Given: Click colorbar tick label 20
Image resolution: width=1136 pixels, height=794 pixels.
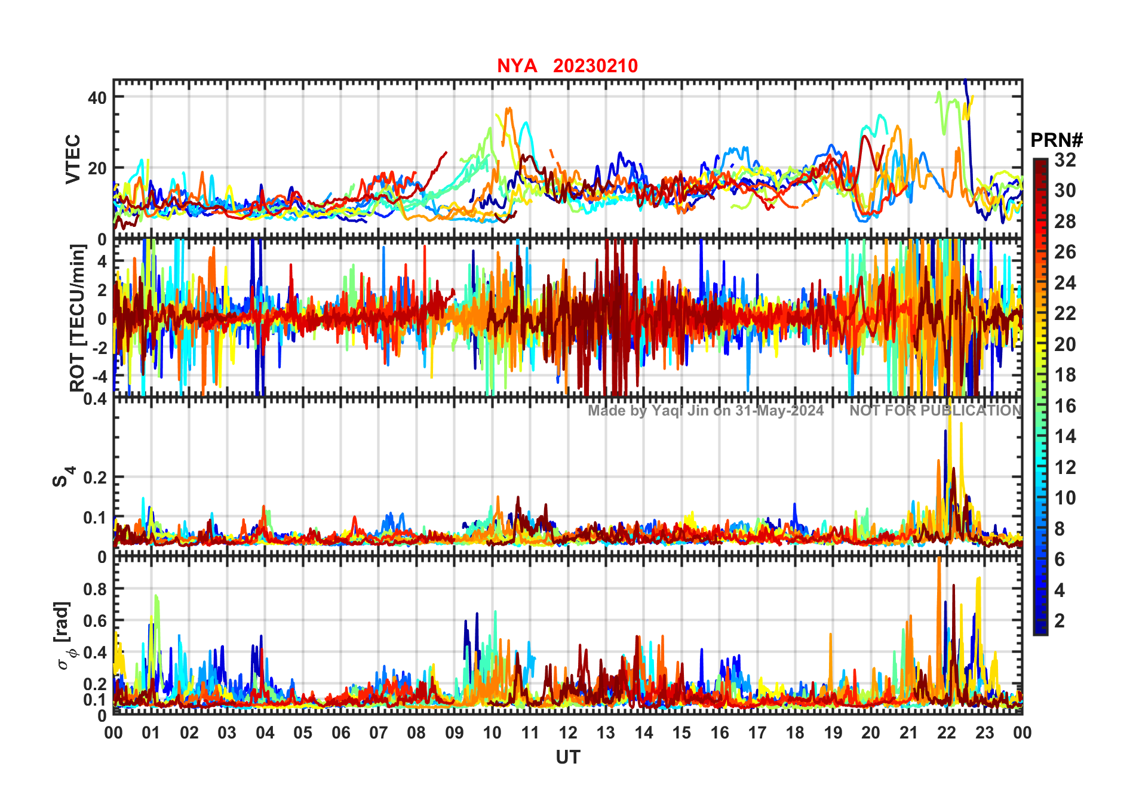Looking at the screenshot, I should (x=1065, y=344).
